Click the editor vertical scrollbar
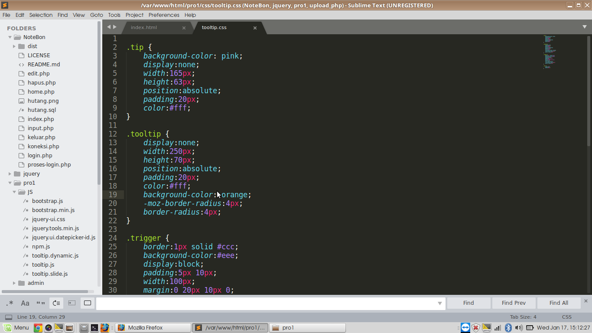Screen dimensions: 592x333 pos(589,90)
